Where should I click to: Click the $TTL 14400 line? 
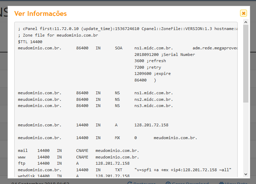[30, 42]
